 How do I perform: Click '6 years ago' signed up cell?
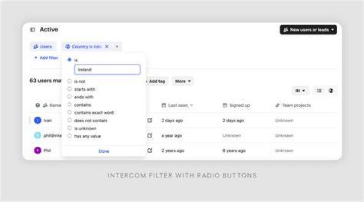234,151
